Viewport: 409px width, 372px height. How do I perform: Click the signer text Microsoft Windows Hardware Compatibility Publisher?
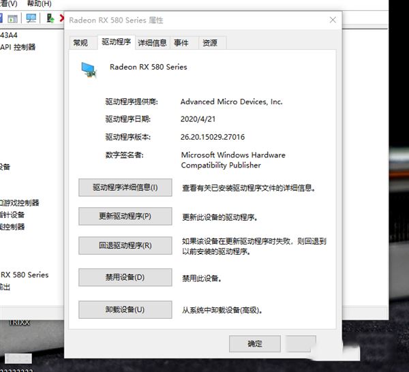pos(233,160)
